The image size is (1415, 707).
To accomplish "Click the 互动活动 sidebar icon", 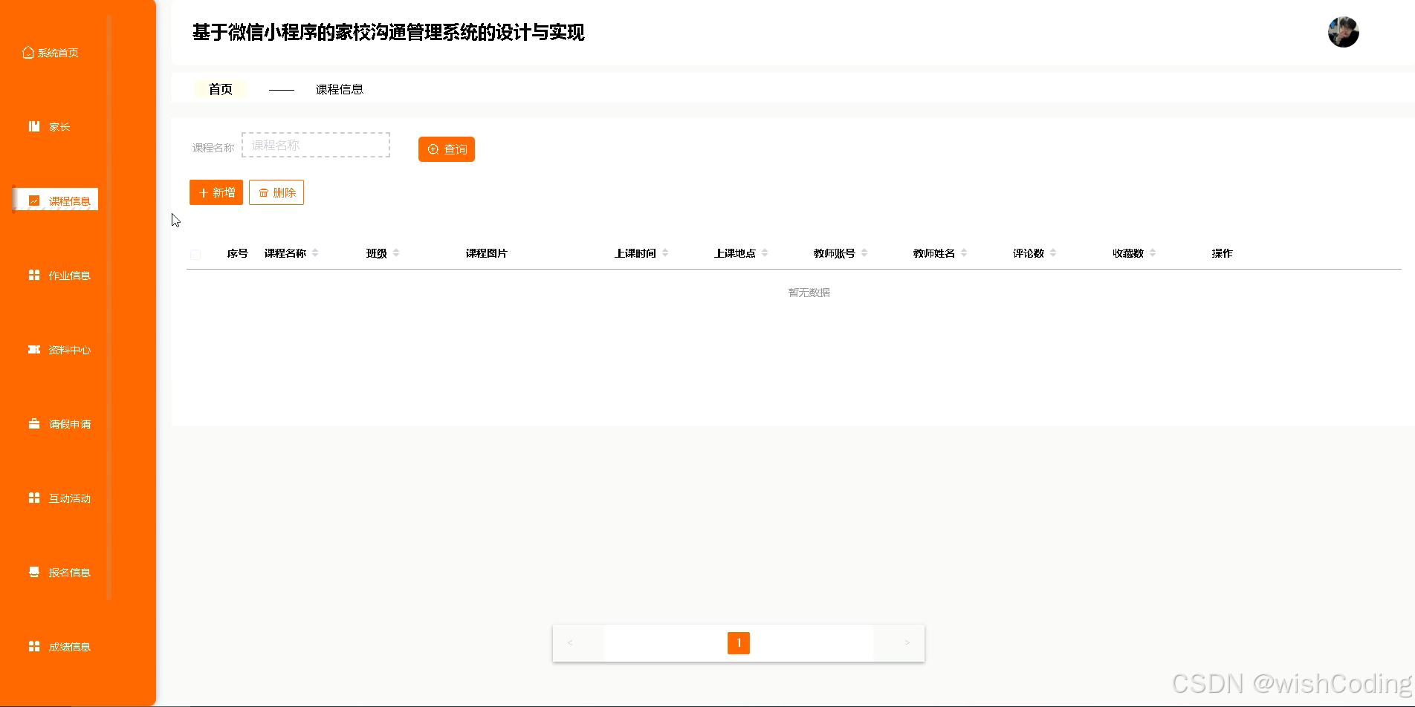I will click(x=33, y=498).
